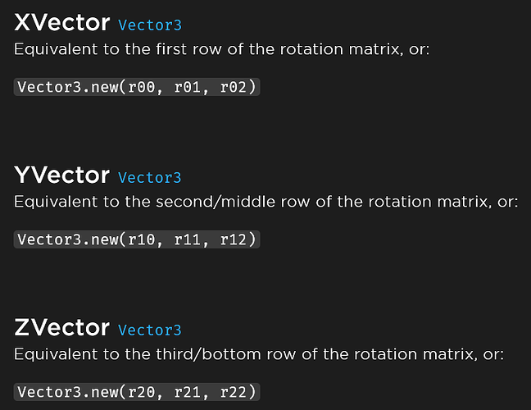Click the r00 argument in the code

point(141,87)
